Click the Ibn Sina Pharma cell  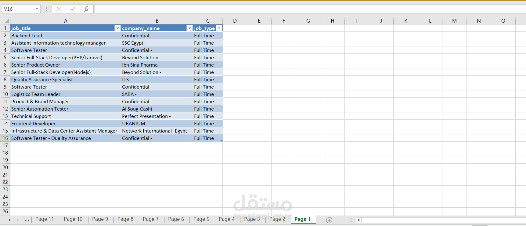point(157,65)
